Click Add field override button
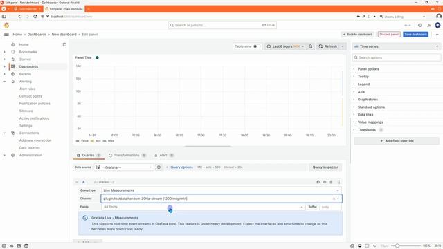443x249 pixels. pyautogui.click(x=397, y=140)
